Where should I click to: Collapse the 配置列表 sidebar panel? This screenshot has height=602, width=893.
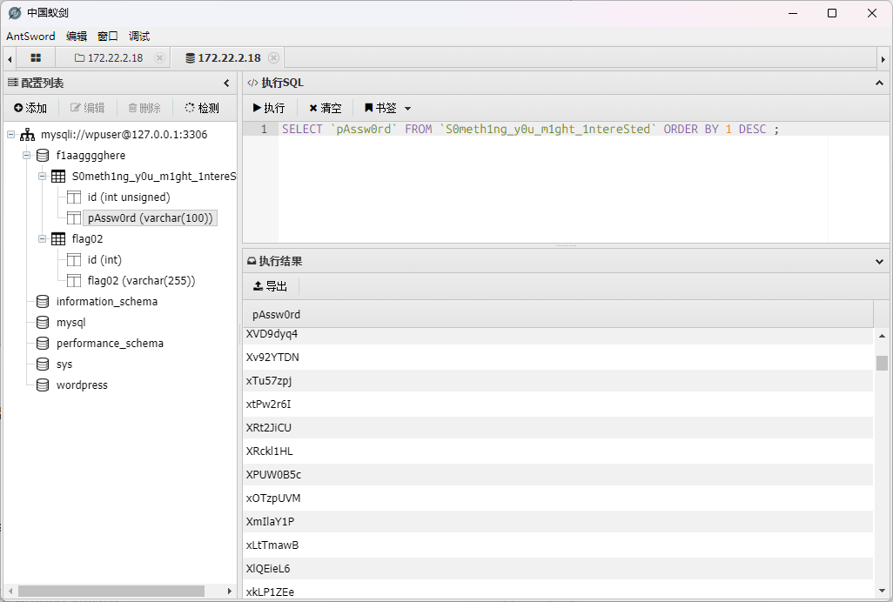(226, 84)
